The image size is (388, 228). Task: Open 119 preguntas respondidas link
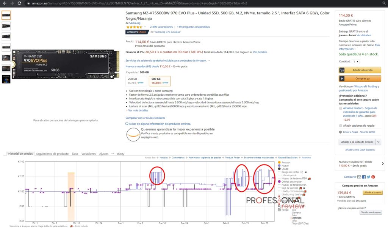[193, 27]
